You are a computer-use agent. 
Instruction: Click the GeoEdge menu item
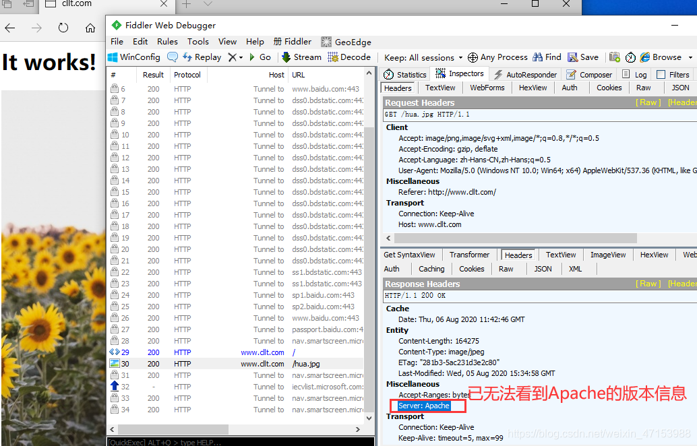[x=346, y=42]
